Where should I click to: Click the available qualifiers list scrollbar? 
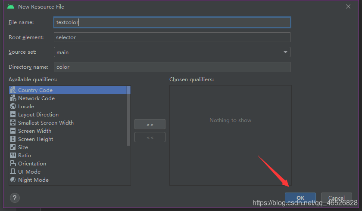tap(128, 116)
